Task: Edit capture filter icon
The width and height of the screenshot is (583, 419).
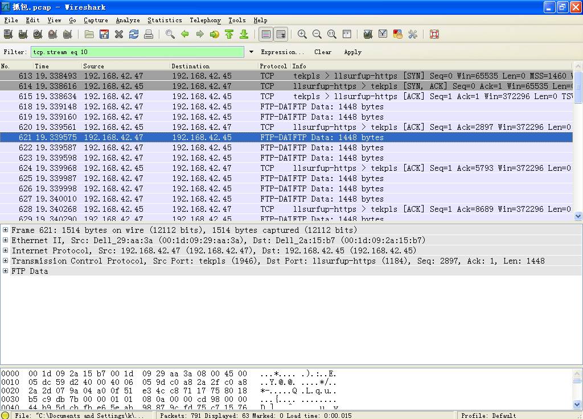Action: pos(368,35)
